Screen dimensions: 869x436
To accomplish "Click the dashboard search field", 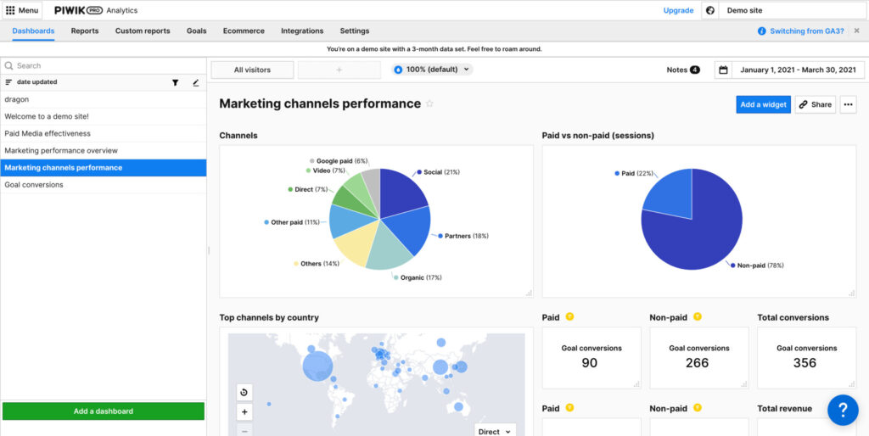I will tap(102, 65).
